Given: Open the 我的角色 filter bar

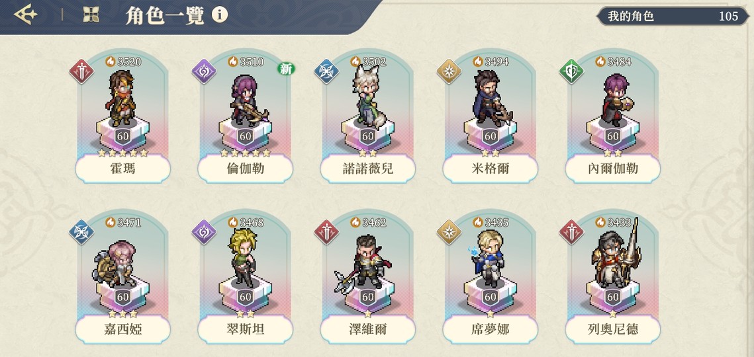Looking at the screenshot, I should tap(673, 17).
